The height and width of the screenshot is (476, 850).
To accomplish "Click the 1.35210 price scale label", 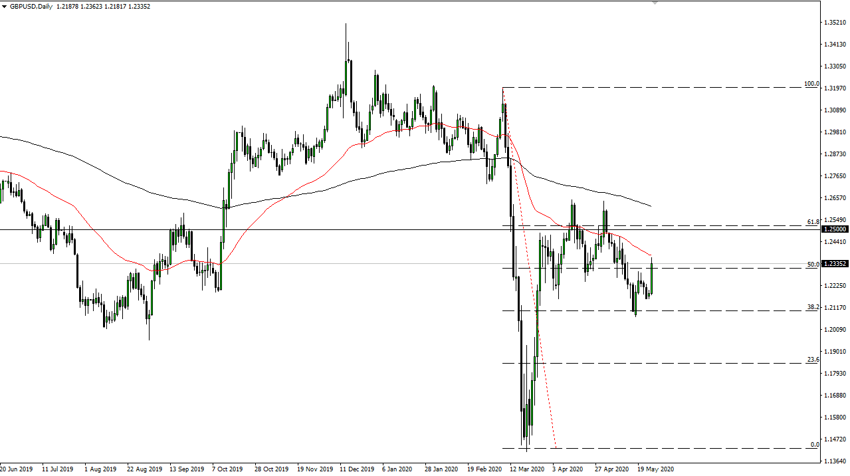I will [835, 23].
